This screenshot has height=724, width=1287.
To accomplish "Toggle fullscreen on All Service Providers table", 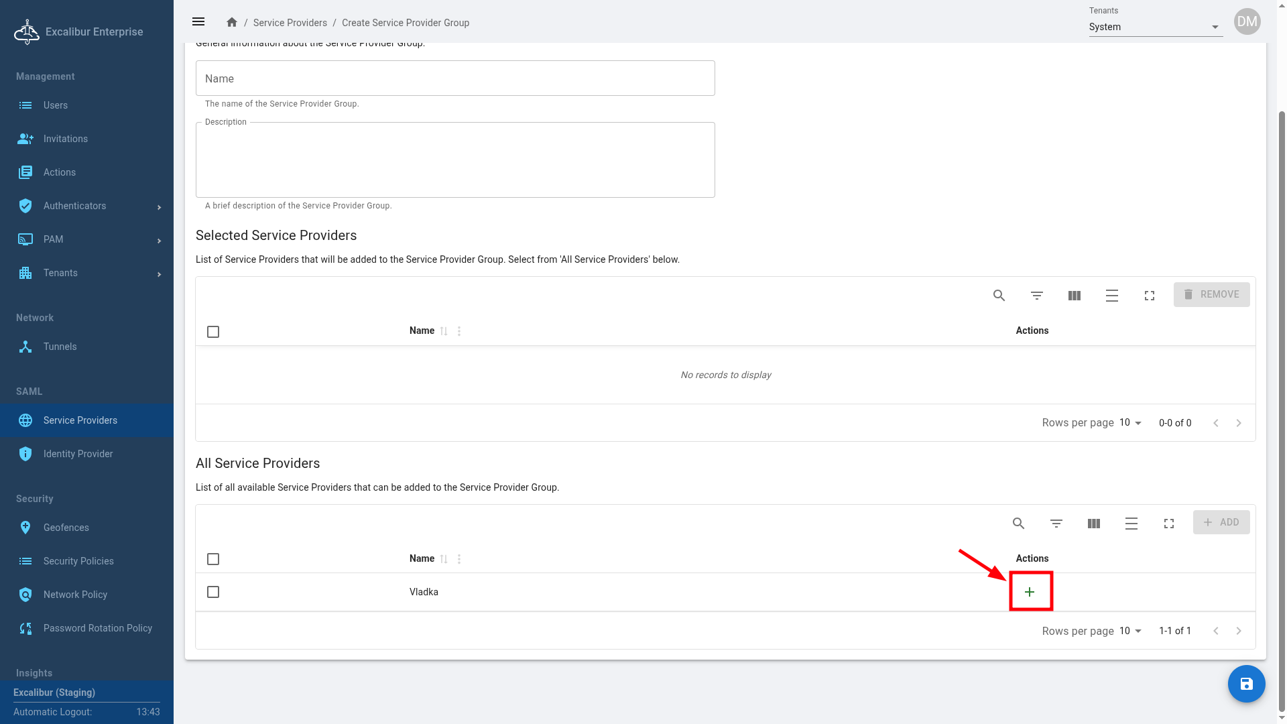I will click(1168, 524).
